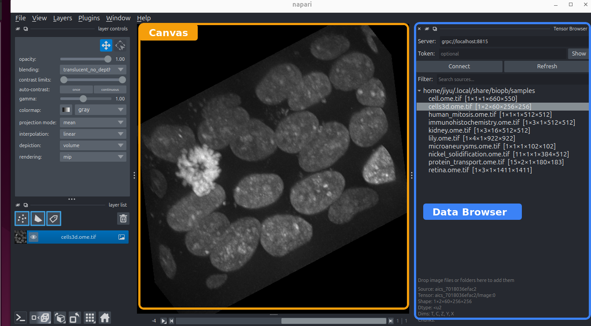Toggle 2D/3D view mode

coord(41,318)
